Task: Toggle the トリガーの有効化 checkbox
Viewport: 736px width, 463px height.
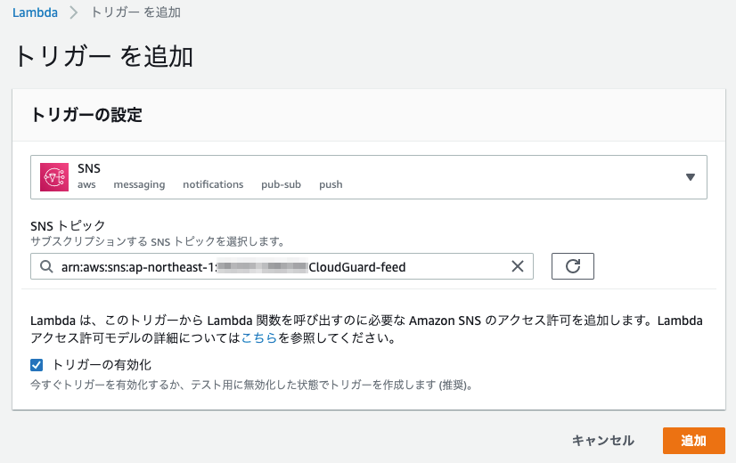Action: coord(37,365)
